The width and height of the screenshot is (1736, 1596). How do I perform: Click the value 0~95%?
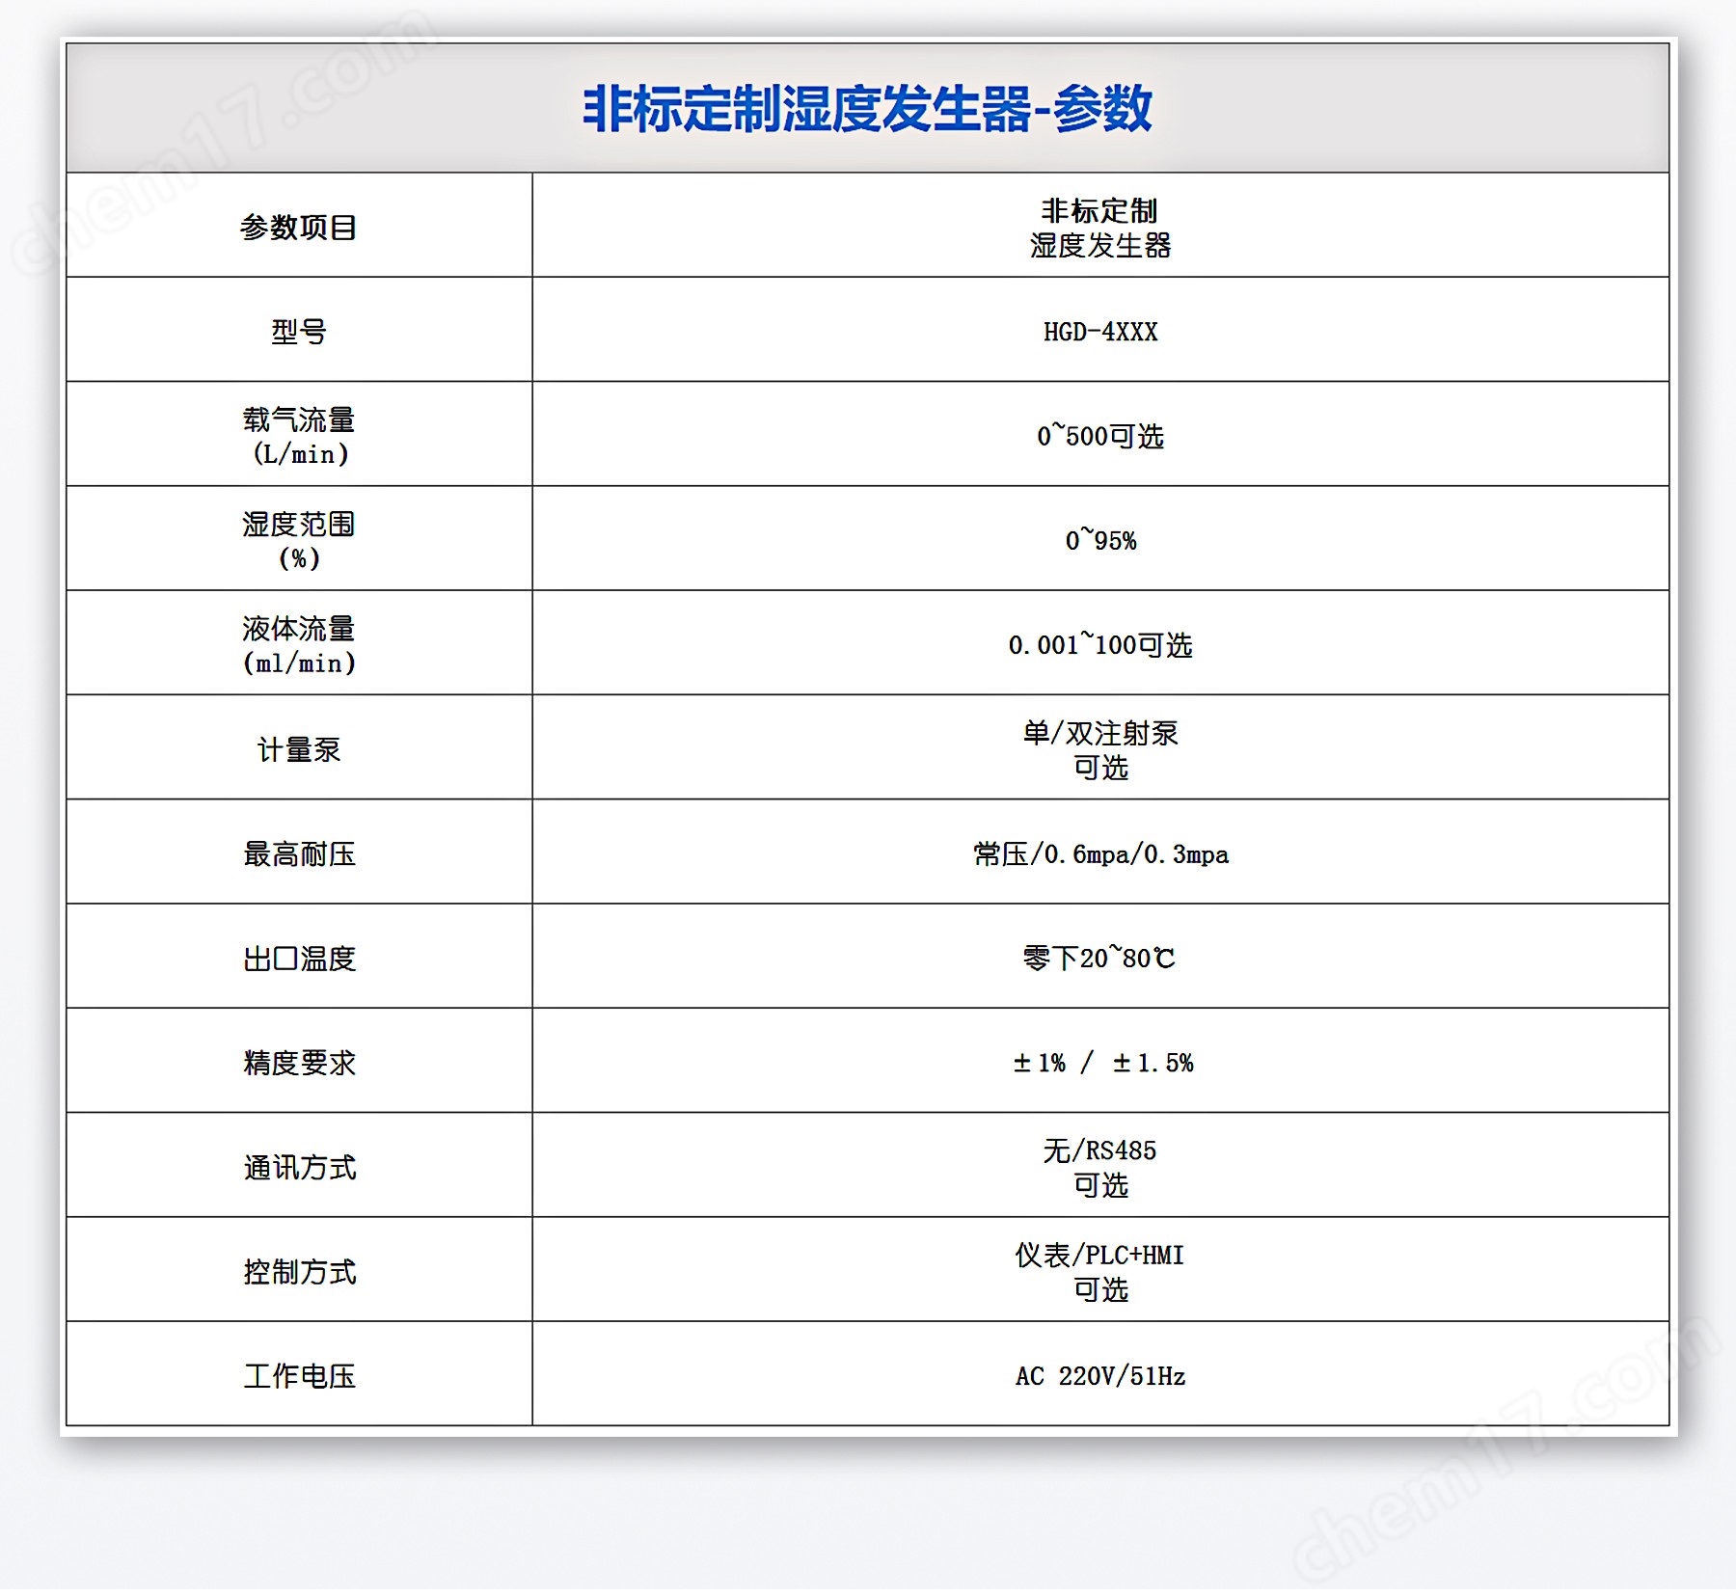click(x=1100, y=540)
